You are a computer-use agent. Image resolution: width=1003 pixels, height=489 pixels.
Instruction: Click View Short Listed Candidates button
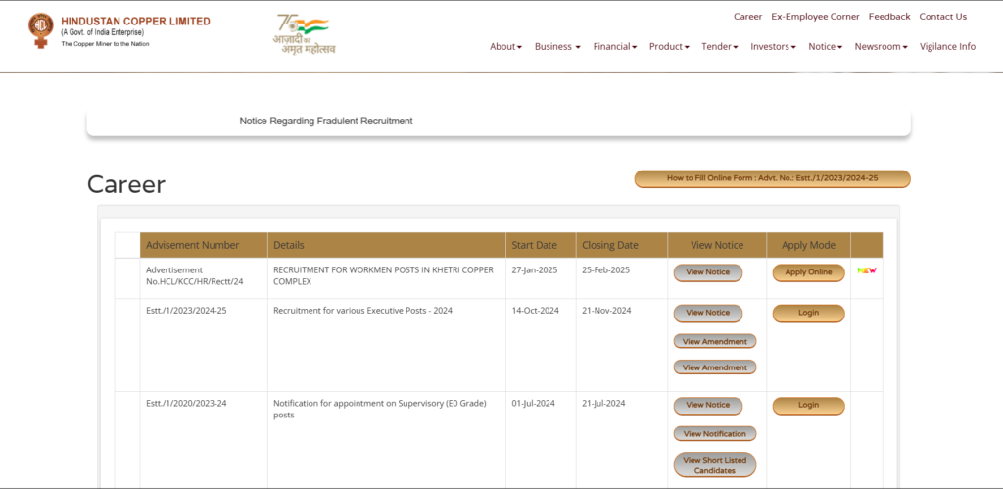(x=714, y=465)
